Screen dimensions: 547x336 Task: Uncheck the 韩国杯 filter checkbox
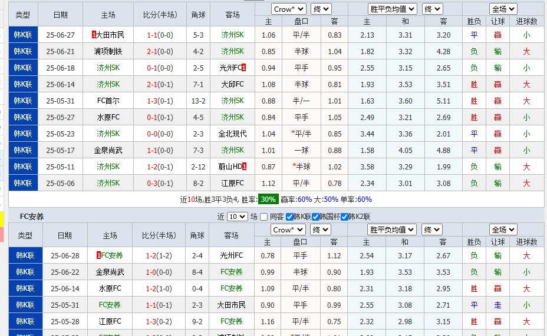pyautogui.click(x=315, y=217)
